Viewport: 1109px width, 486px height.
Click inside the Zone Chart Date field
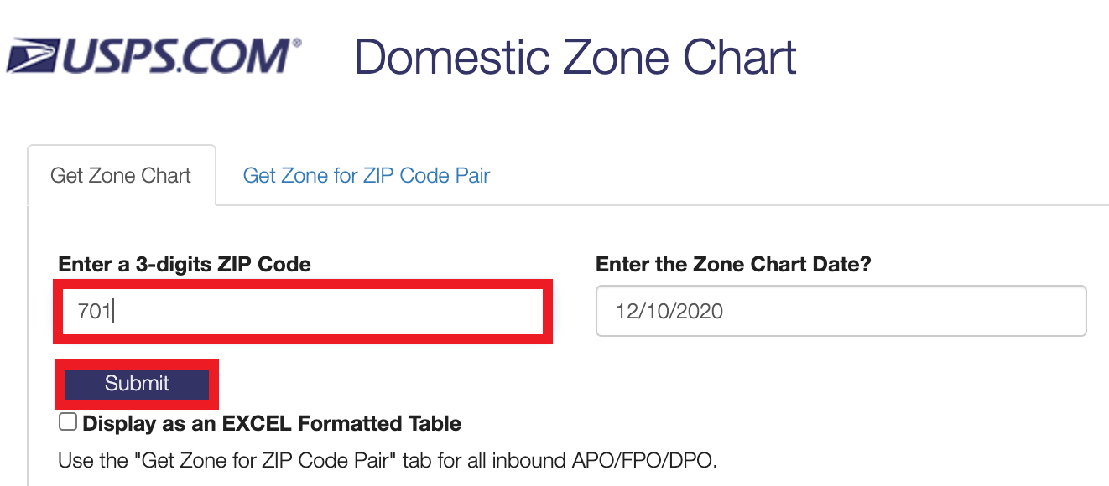pyautogui.click(x=841, y=312)
